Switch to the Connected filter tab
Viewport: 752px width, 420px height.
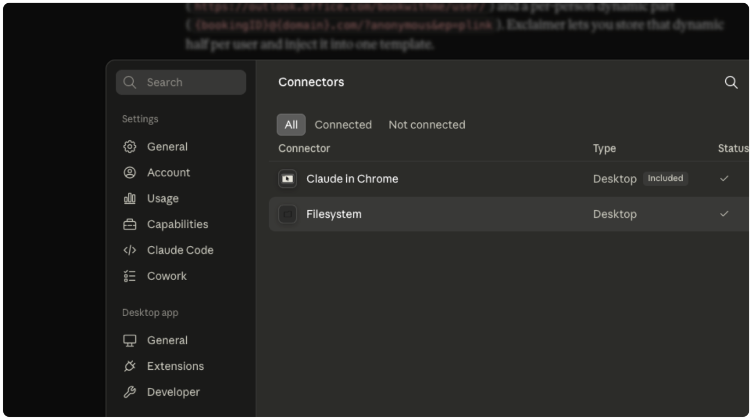(343, 125)
